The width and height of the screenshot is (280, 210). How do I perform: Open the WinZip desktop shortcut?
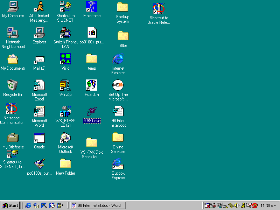[x=65, y=85]
